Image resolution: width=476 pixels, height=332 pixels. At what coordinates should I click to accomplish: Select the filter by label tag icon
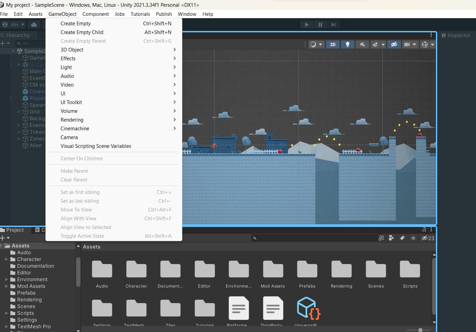coord(402,238)
